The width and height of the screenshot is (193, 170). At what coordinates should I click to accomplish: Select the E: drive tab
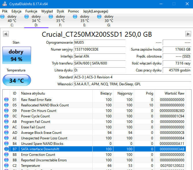(85, 21)
